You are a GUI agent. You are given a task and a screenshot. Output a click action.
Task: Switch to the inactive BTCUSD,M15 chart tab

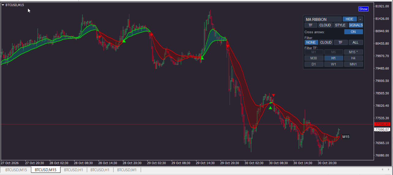coord(16,170)
